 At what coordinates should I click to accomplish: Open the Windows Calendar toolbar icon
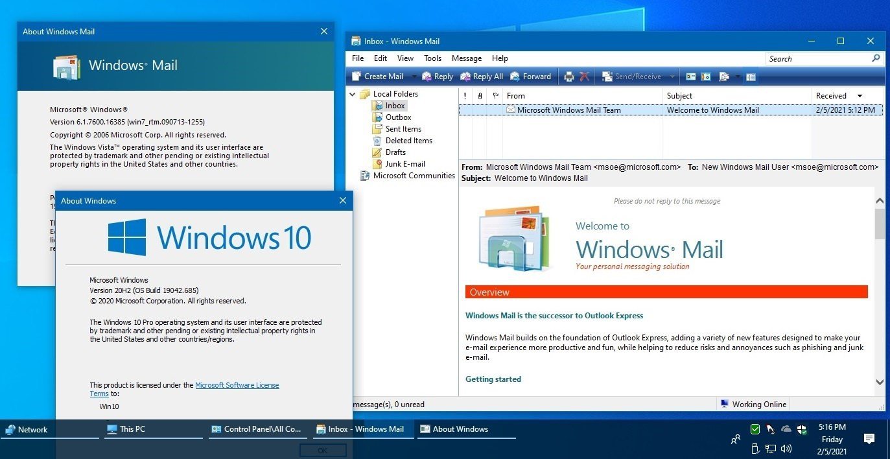pyautogui.click(x=706, y=76)
